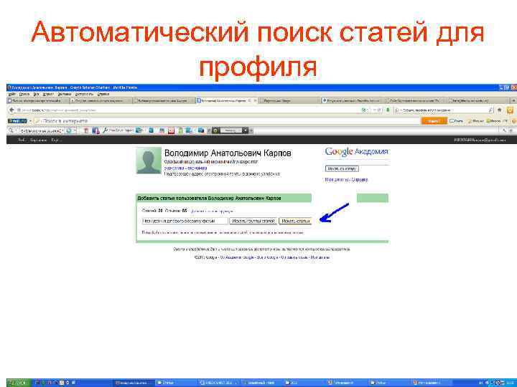
Task: Switch to the tab with blue round favicon
Action: (x=353, y=100)
